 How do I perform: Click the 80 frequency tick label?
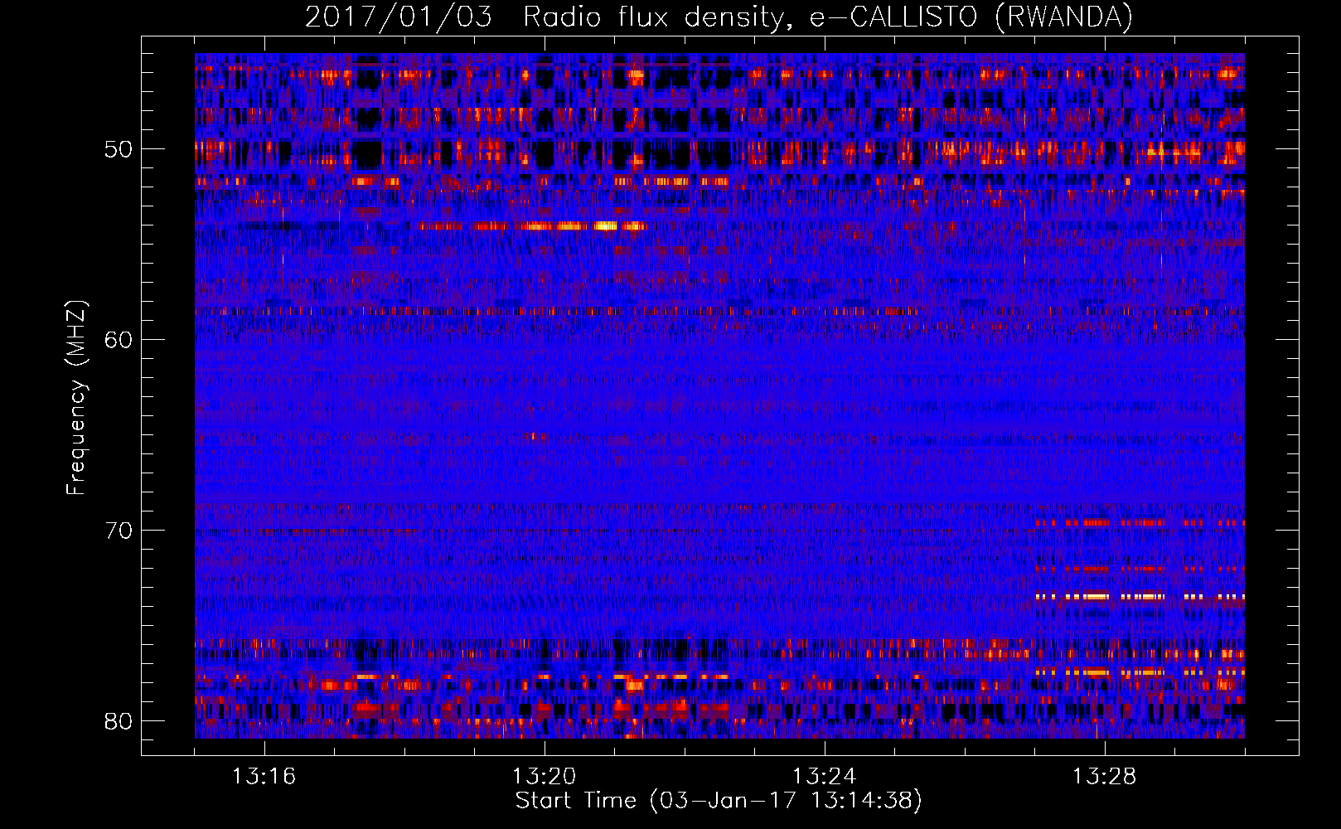(118, 720)
